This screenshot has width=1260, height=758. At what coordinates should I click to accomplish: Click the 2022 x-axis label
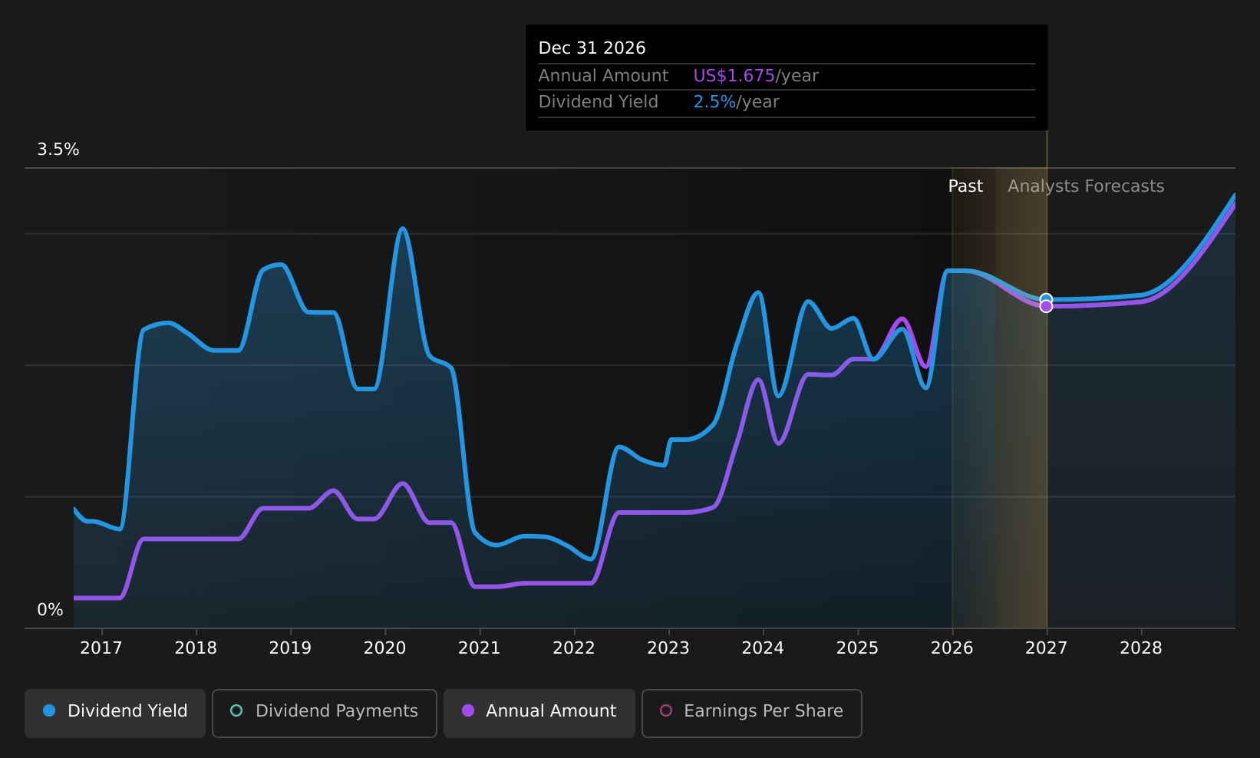pos(574,648)
